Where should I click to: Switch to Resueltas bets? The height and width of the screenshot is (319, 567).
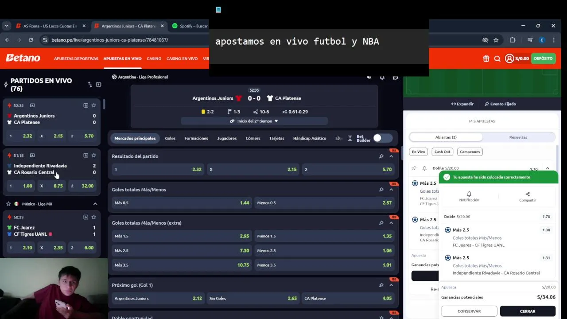click(518, 137)
